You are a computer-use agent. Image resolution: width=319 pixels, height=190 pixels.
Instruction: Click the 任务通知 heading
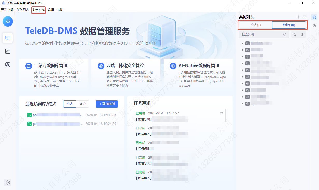tap(142, 103)
